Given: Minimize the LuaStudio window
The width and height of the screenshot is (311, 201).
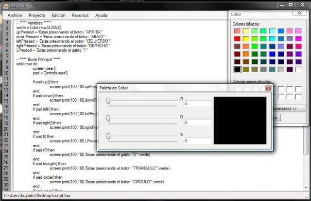Looking at the screenshot, I should [282, 4].
